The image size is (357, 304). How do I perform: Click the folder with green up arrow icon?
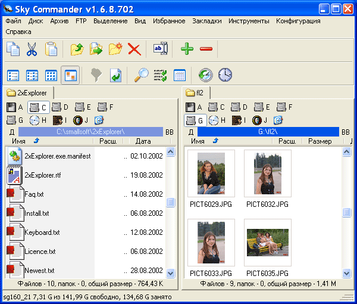77,49
